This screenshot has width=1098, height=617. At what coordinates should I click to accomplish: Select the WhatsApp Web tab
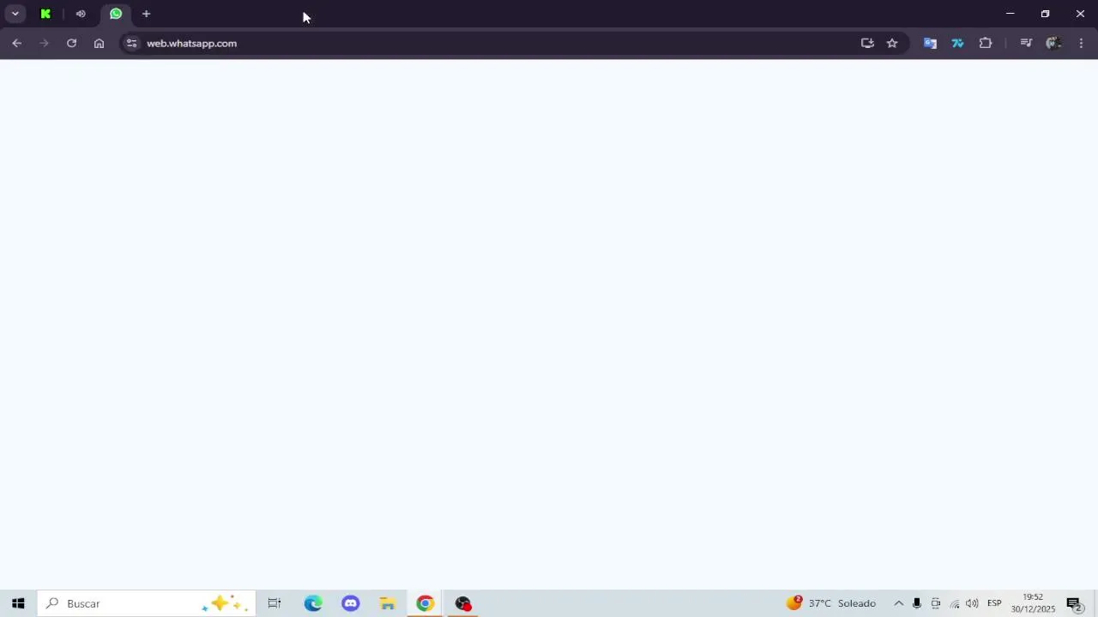click(x=116, y=14)
